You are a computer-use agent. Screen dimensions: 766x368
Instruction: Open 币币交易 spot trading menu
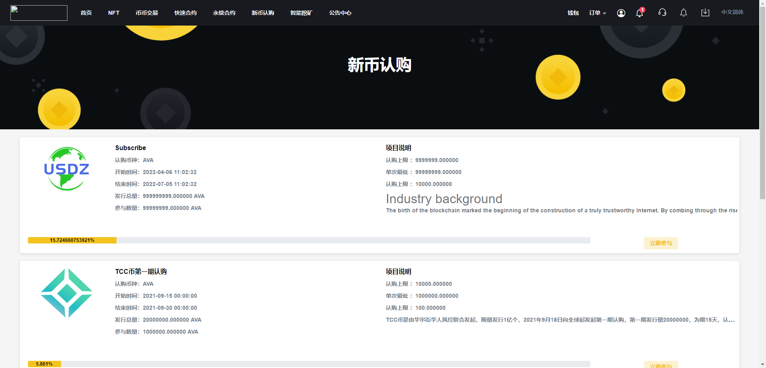[x=147, y=13]
